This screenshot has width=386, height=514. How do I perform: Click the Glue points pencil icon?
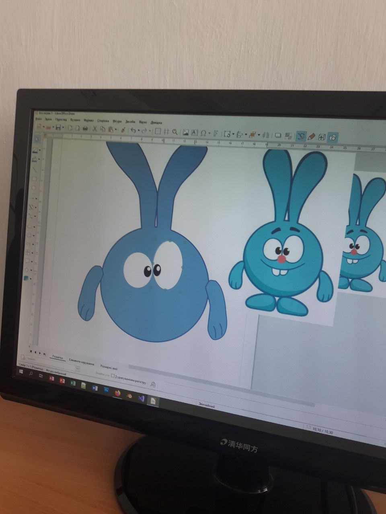pos(312,137)
